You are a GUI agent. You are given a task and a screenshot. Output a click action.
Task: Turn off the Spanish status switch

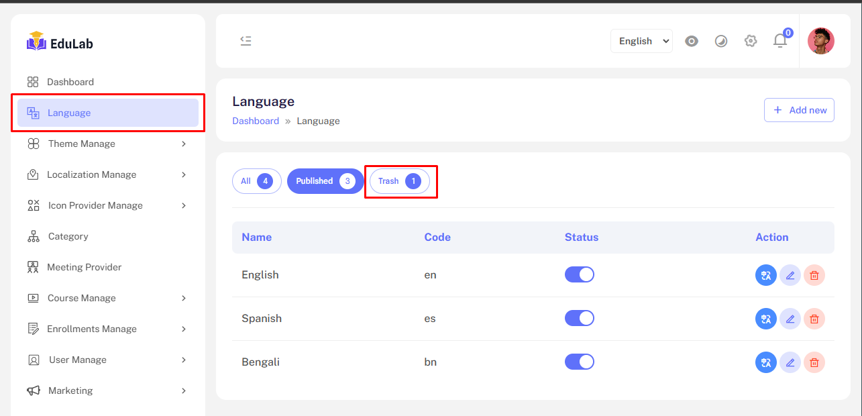[x=579, y=318]
